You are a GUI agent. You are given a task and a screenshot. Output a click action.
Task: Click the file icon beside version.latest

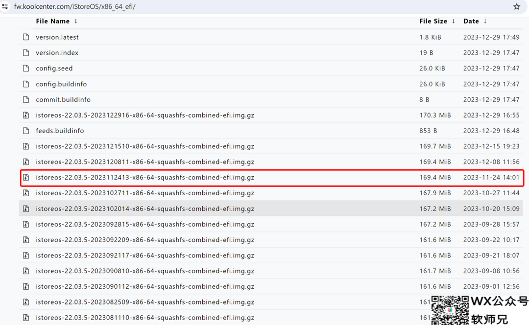click(x=26, y=37)
